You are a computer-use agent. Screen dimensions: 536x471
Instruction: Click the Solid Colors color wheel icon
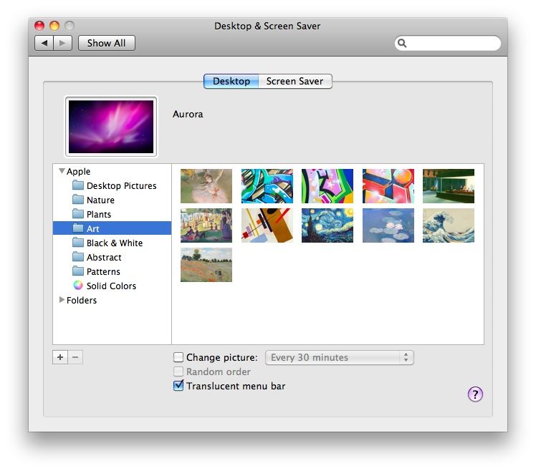(x=78, y=286)
